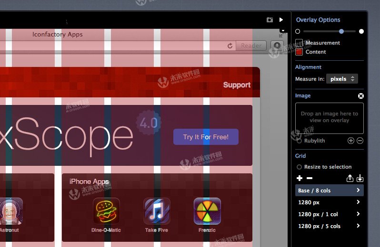
Task: Click the Support link in red banner
Action: (x=237, y=85)
